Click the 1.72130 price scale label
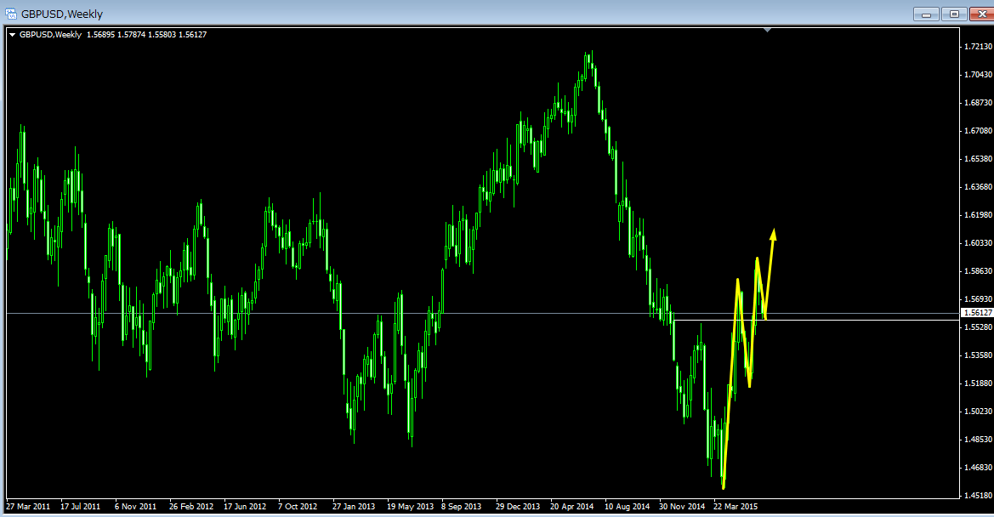Image resolution: width=994 pixels, height=517 pixels. [976, 47]
